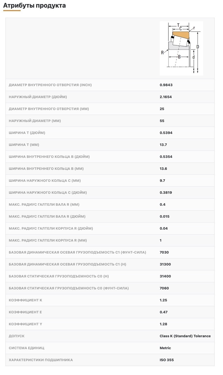Click the outer diameter value 2.1654
This screenshot has height=375, width=223.
[166, 97]
